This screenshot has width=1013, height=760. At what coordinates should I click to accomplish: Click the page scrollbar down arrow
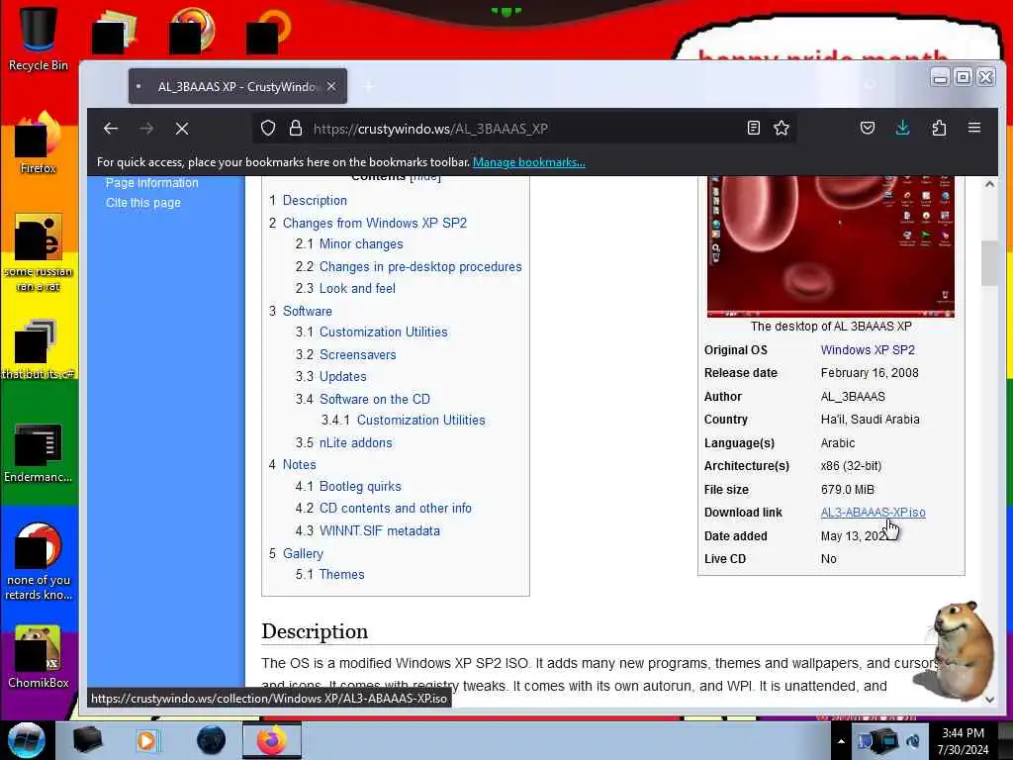(x=989, y=699)
